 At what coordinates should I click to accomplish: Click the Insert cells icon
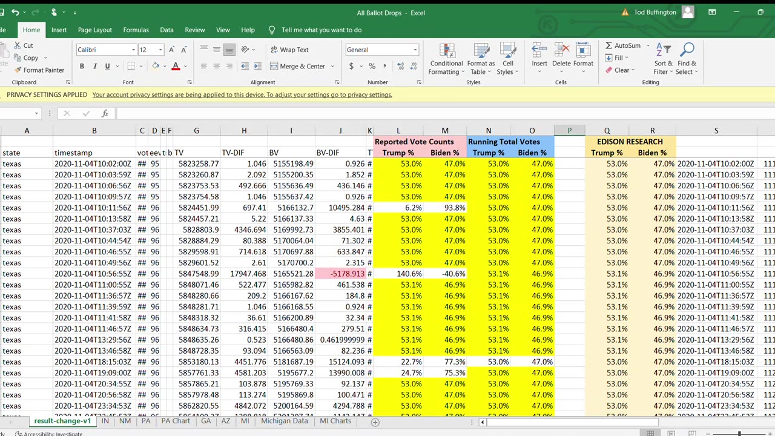click(539, 51)
